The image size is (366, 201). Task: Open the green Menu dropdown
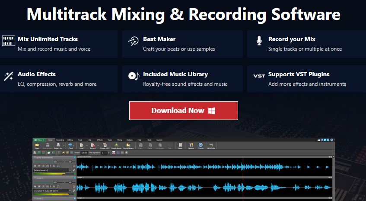click(x=39, y=140)
